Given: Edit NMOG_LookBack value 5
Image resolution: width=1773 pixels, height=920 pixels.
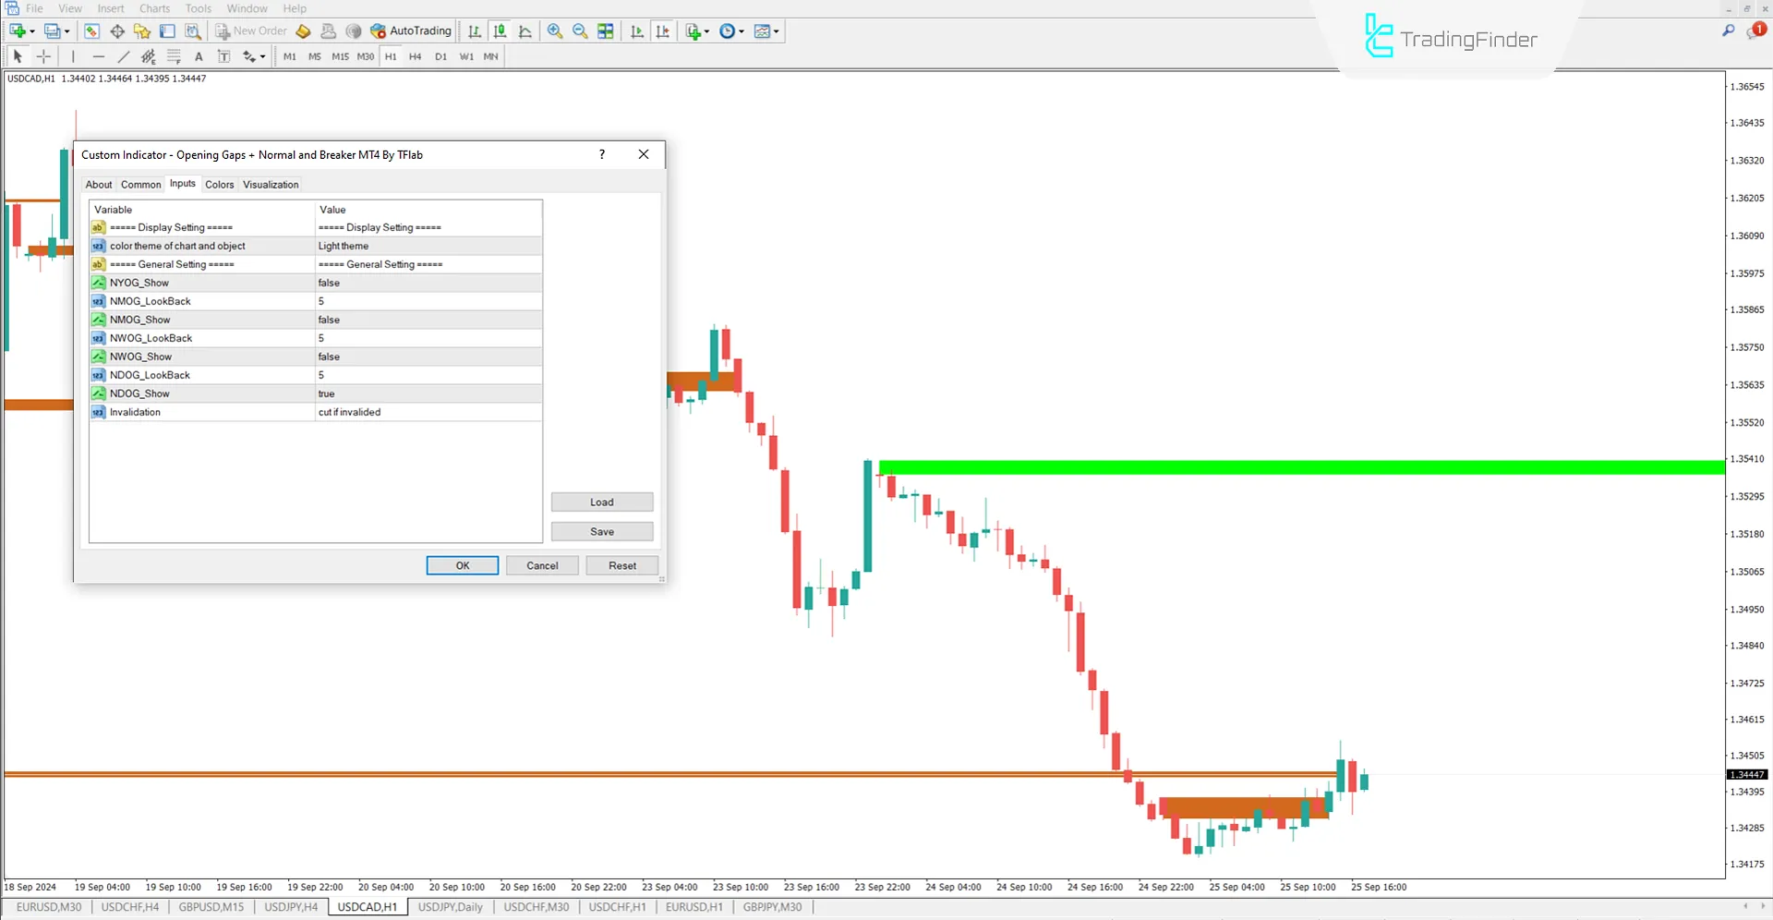Looking at the screenshot, I should click(428, 301).
